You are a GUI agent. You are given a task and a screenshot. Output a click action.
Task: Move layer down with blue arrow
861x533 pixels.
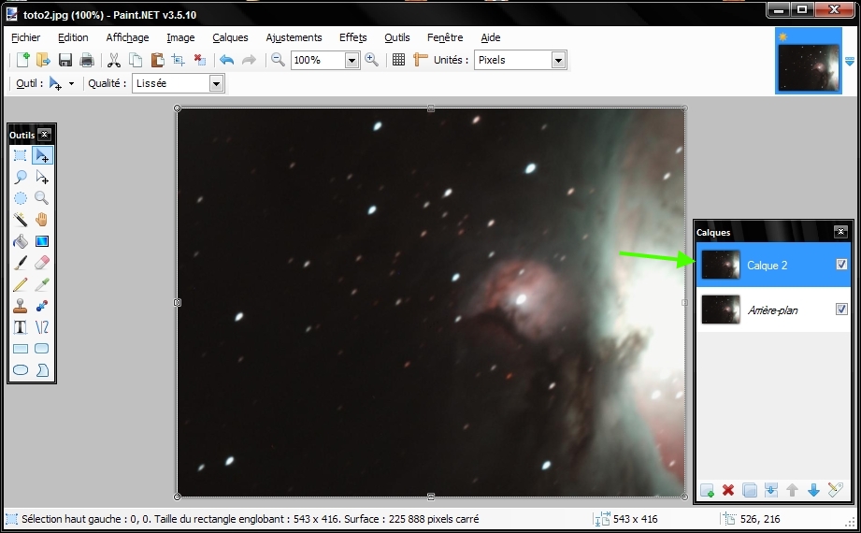point(813,490)
